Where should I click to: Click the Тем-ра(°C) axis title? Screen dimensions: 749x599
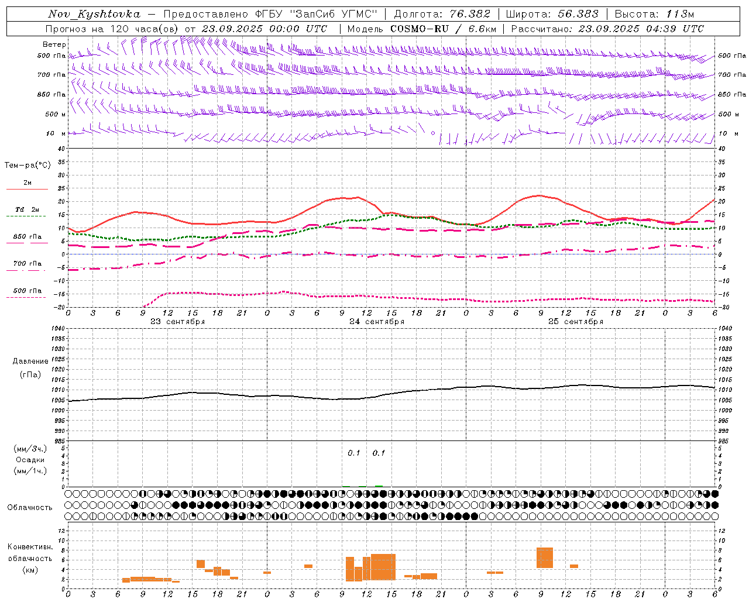[28, 166]
